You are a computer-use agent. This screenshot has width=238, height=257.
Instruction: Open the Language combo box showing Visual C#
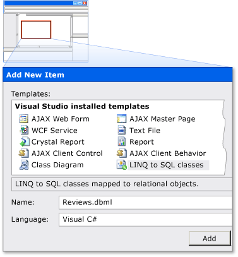(x=145, y=220)
